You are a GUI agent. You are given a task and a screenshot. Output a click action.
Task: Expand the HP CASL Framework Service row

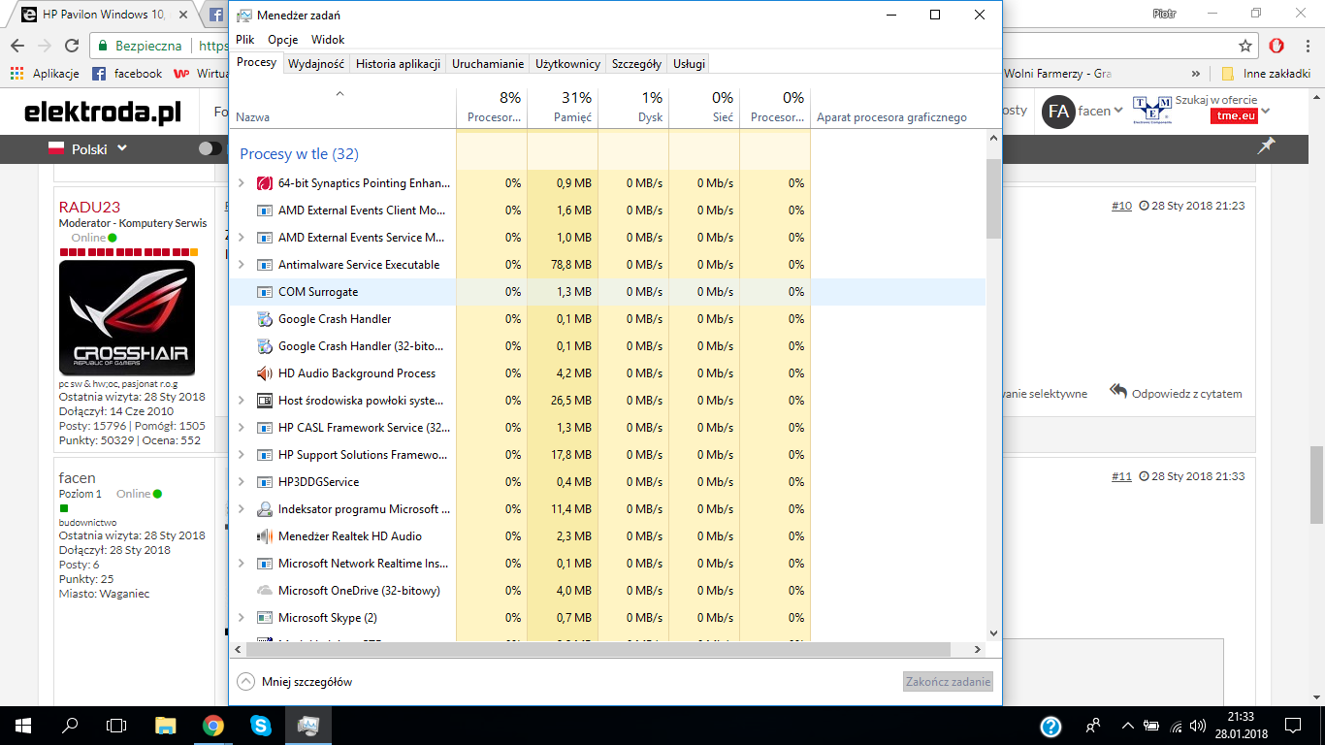coord(242,428)
